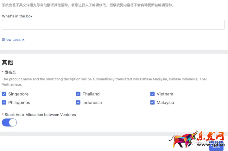Deselect the Vietnam checkbox
This screenshot has width=228, height=151.
(x=152, y=94)
